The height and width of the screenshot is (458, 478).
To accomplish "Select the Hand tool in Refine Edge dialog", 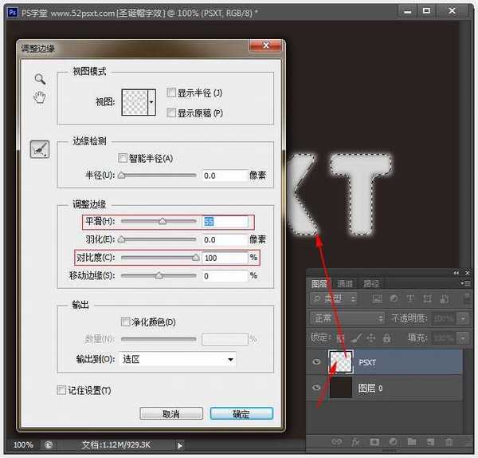I will point(40,97).
